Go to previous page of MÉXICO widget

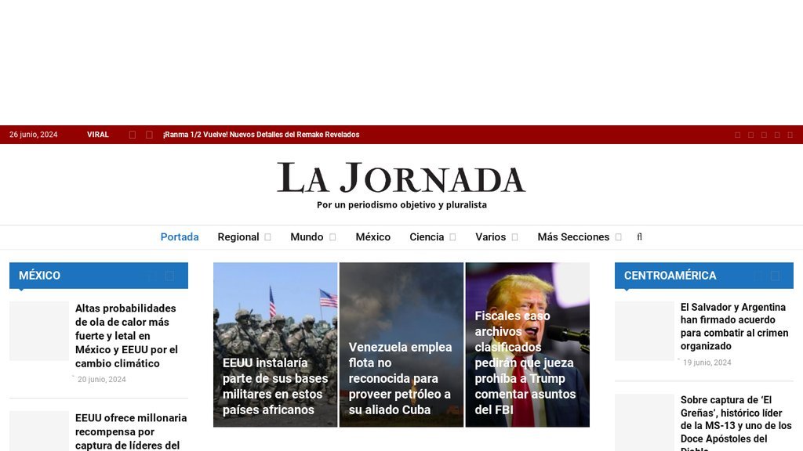click(153, 276)
